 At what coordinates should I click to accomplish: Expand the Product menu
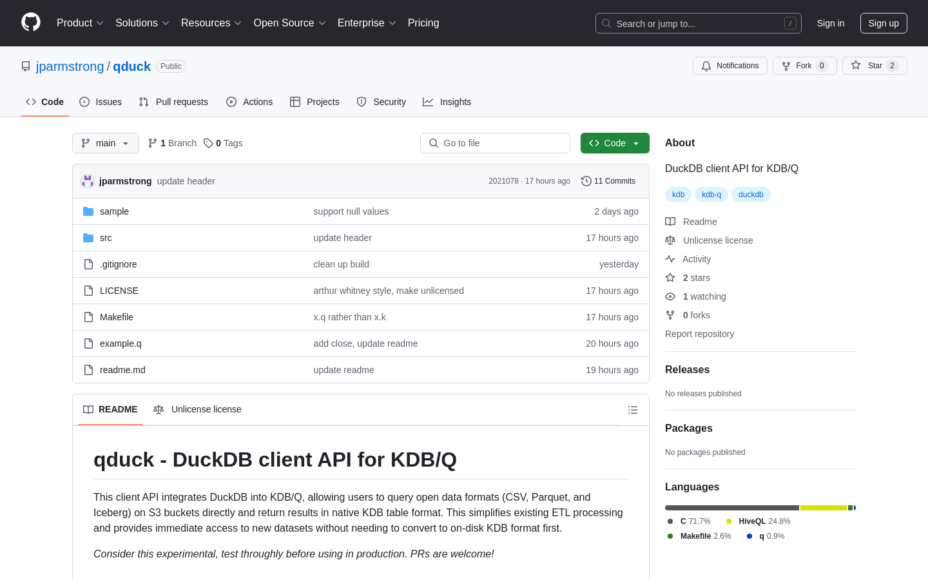80,23
